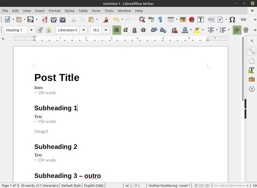This screenshot has width=257, height=188.
Task: Open the undo history dropdown arrow
Action: (122, 19)
